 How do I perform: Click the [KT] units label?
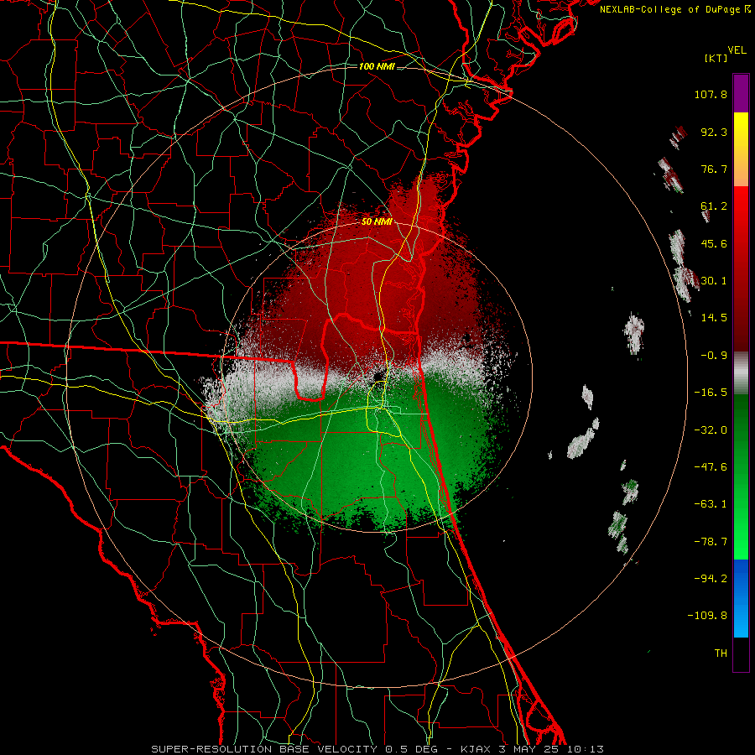point(716,58)
